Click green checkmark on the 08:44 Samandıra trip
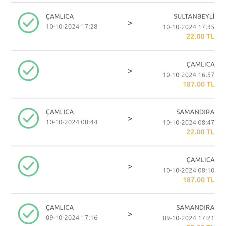 pyautogui.click(x=29, y=118)
